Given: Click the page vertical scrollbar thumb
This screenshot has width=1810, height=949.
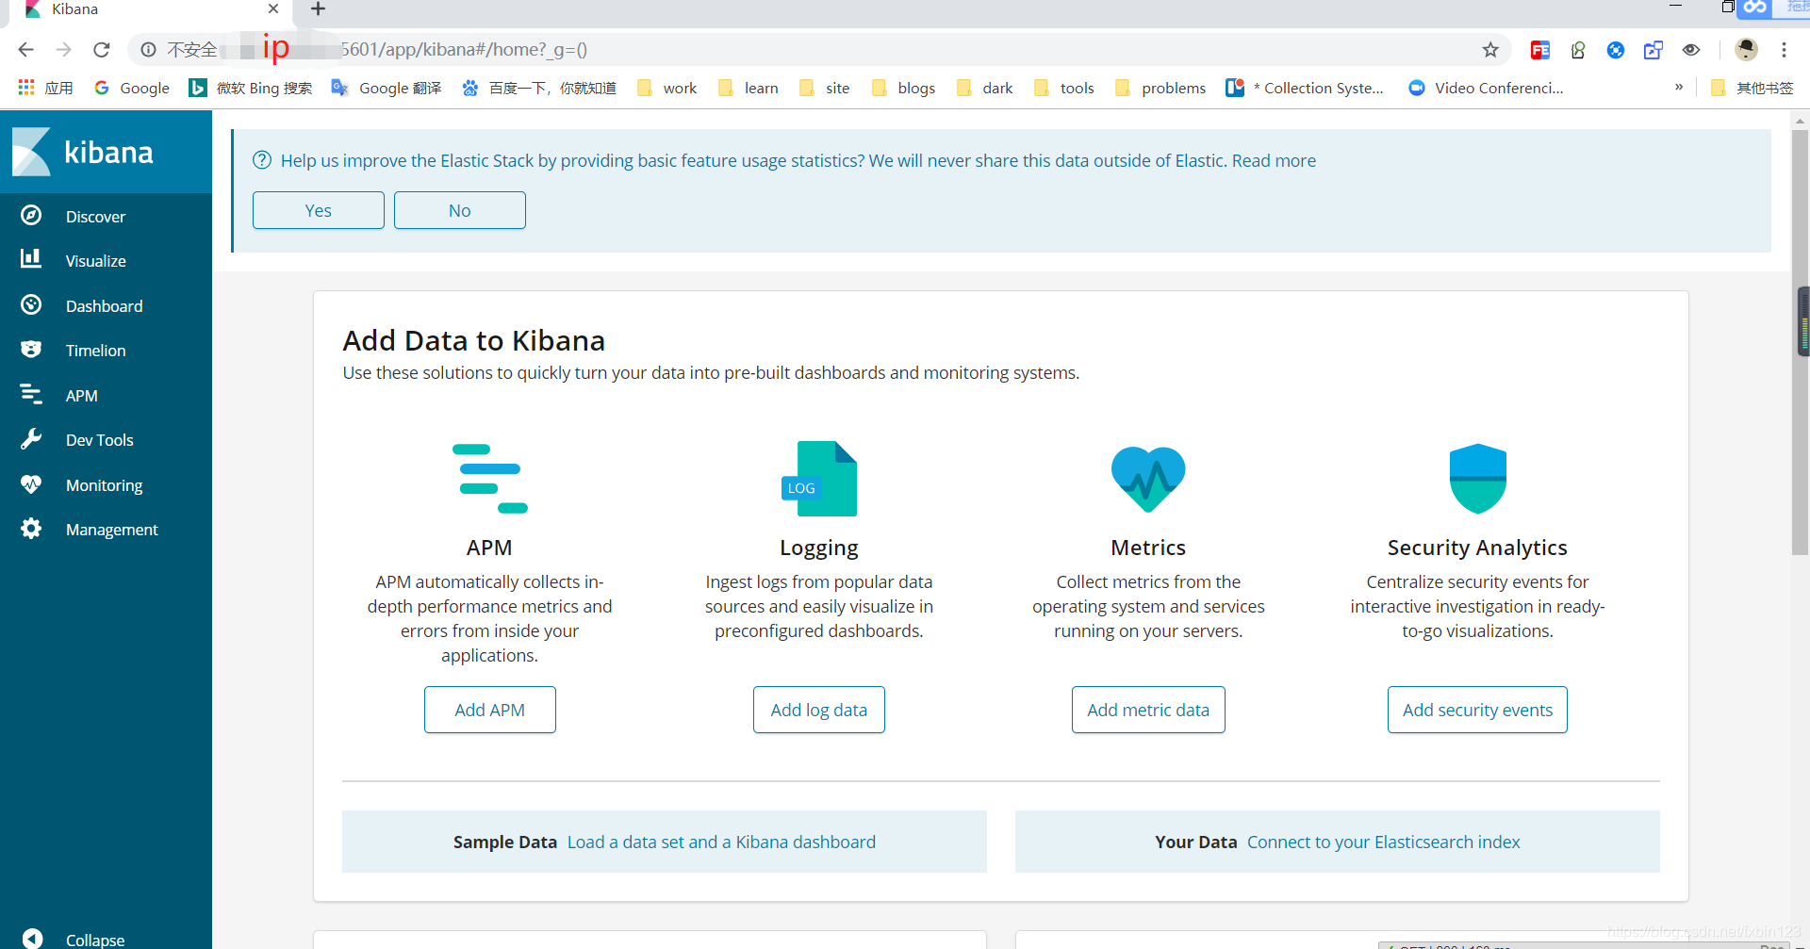Looking at the screenshot, I should [x=1800, y=342].
